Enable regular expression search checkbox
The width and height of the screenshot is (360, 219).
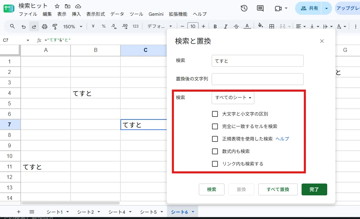(215, 139)
